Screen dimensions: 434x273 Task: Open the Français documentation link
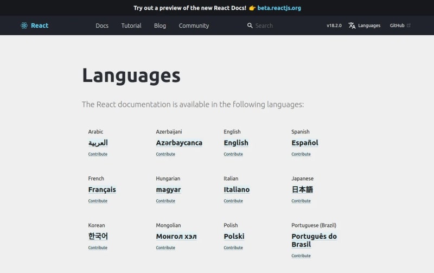point(102,189)
